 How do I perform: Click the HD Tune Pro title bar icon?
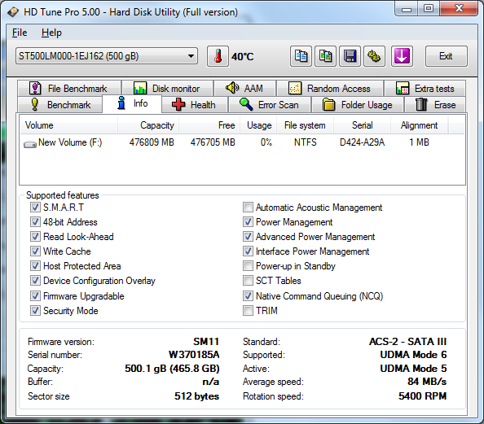13,12
